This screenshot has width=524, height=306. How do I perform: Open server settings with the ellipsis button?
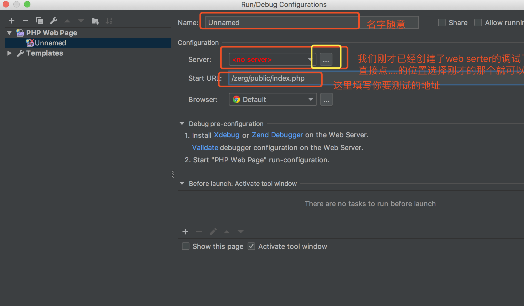[x=326, y=59]
